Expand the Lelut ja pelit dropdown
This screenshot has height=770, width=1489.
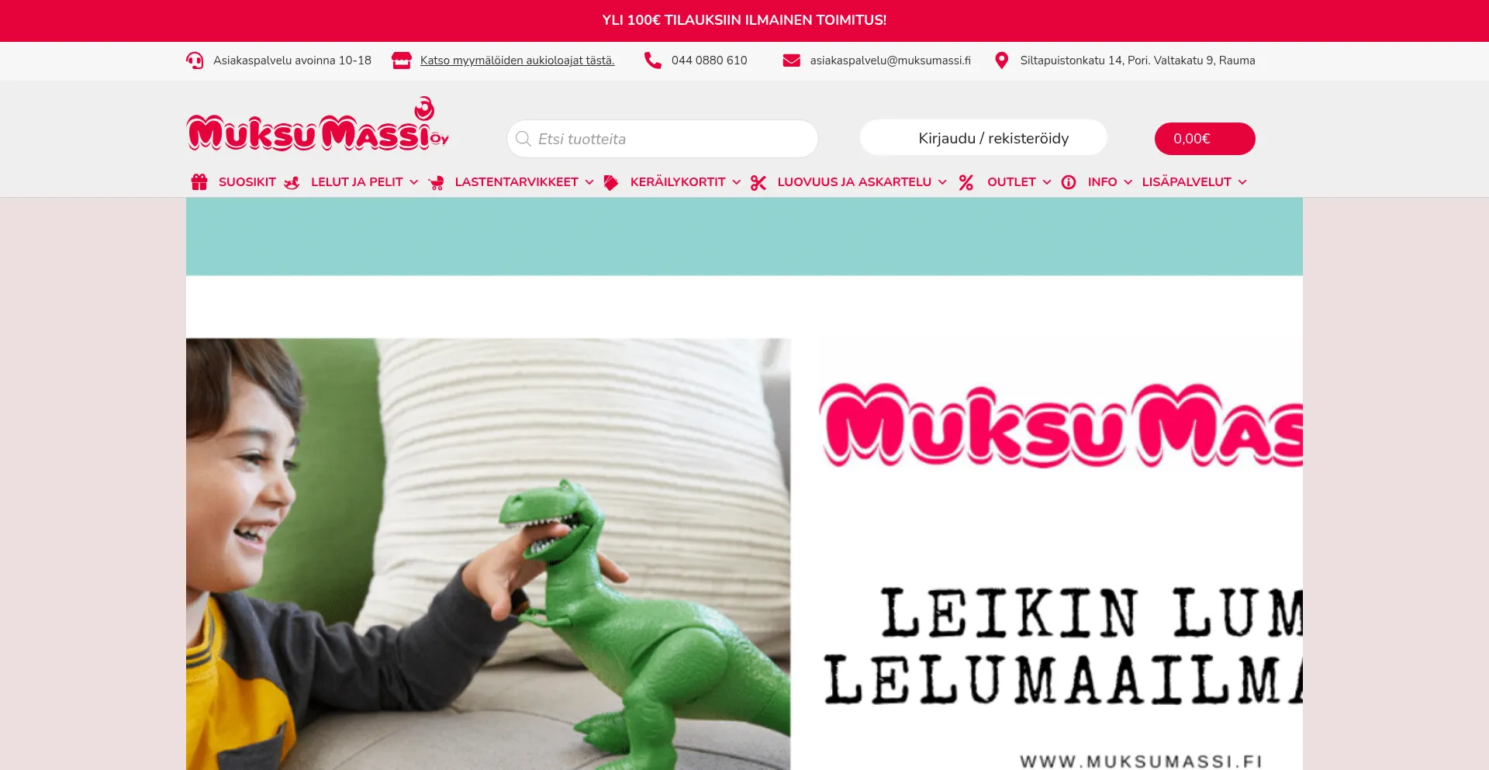coord(414,182)
